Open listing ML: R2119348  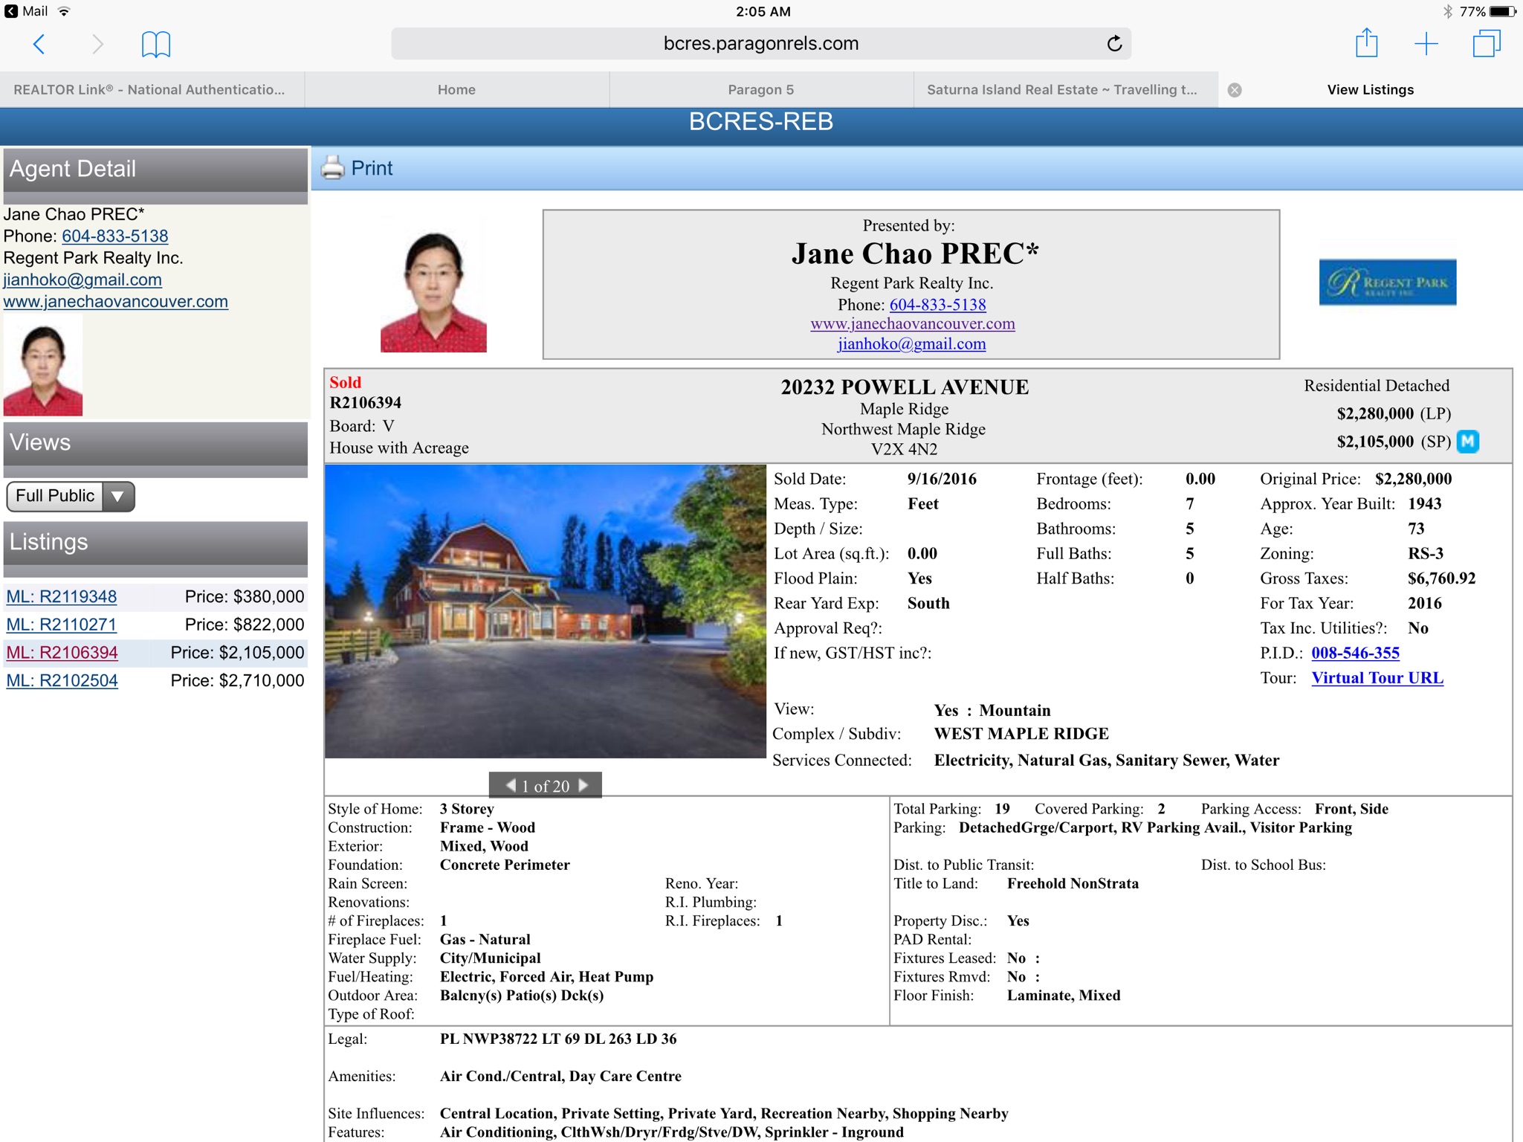click(62, 596)
